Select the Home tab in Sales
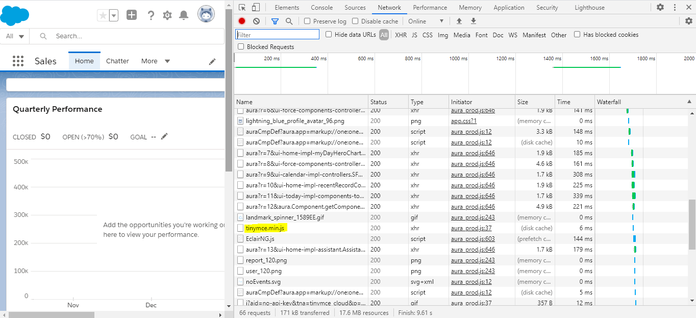The image size is (696, 318). pyautogui.click(x=84, y=61)
